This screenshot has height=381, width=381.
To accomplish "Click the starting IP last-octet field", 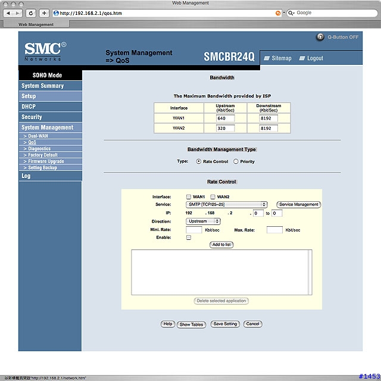I will (258, 213).
